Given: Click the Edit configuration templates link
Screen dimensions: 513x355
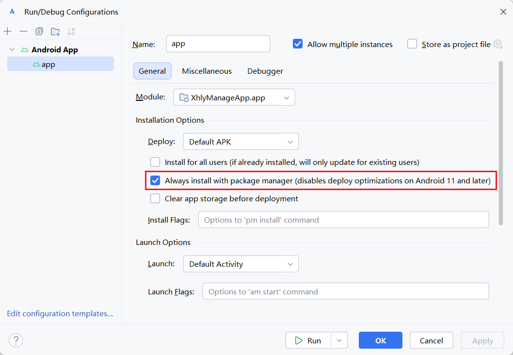Looking at the screenshot, I should tap(60, 314).
